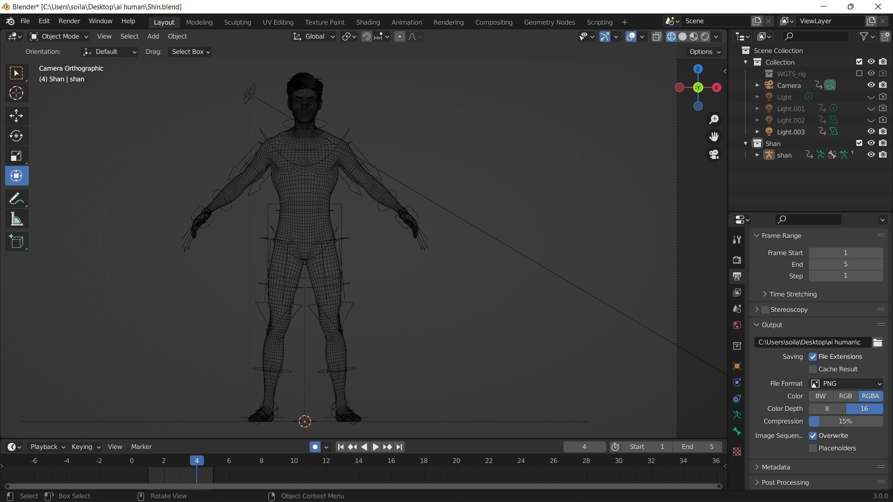Toggle X-ray display in viewport header

point(657,36)
